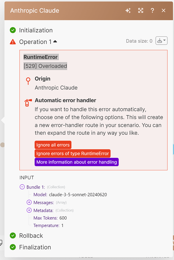Click the fire extinguisher error handler icon
The image size is (174, 260).
28,102
